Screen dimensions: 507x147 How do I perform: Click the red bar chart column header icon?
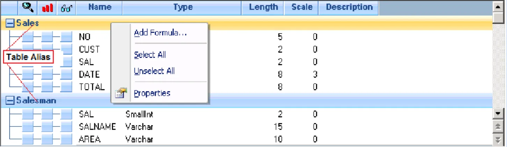(x=47, y=8)
